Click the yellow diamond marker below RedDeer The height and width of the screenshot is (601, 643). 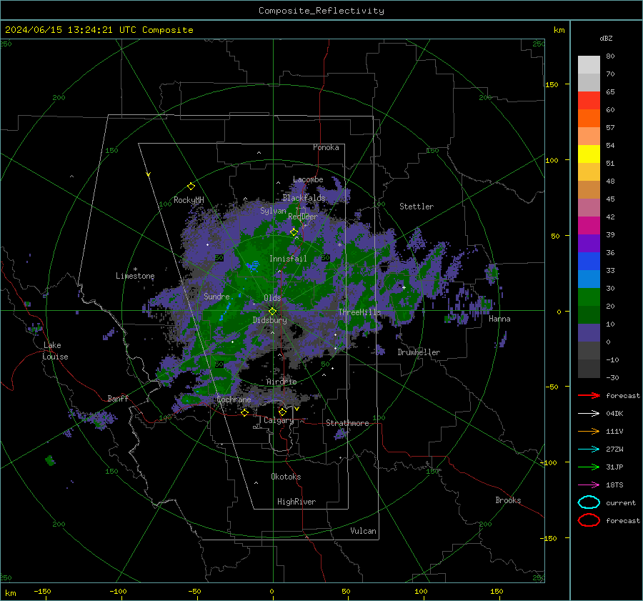(294, 232)
